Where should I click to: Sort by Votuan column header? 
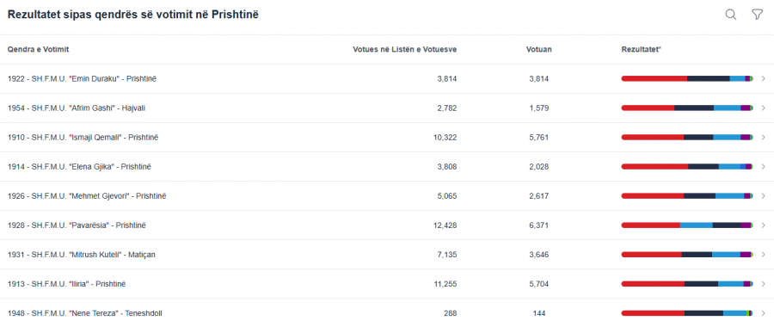click(x=539, y=49)
